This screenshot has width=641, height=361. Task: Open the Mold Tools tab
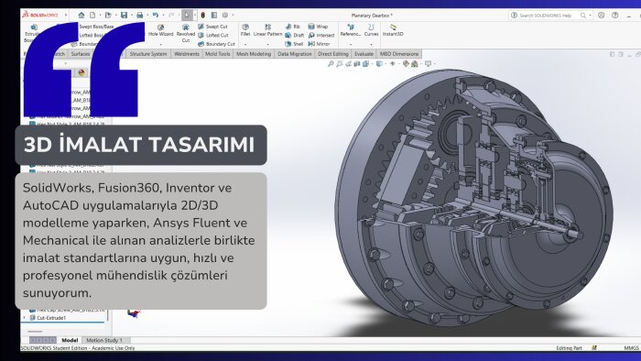[218, 54]
